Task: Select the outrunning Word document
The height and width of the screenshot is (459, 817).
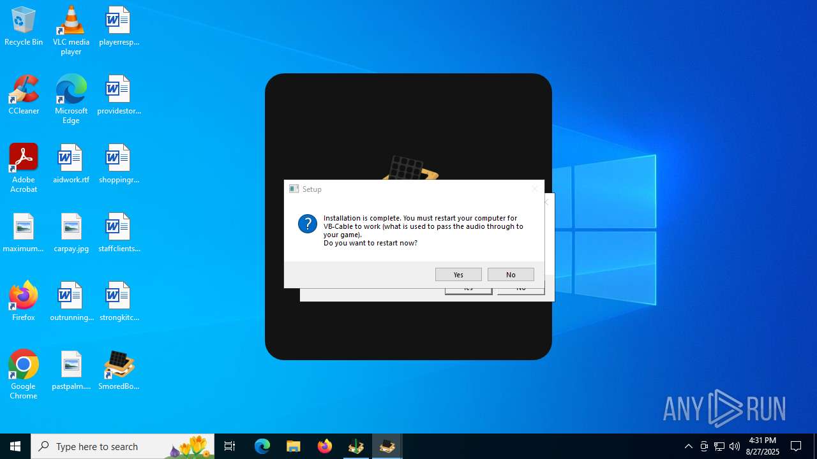Action: (x=71, y=302)
